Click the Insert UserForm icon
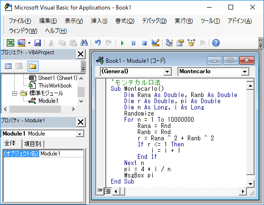The height and width of the screenshot is (205, 264). [21, 43]
